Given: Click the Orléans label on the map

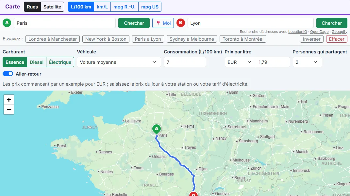Looking at the screenshot, I should pyautogui.click(x=159, y=156).
